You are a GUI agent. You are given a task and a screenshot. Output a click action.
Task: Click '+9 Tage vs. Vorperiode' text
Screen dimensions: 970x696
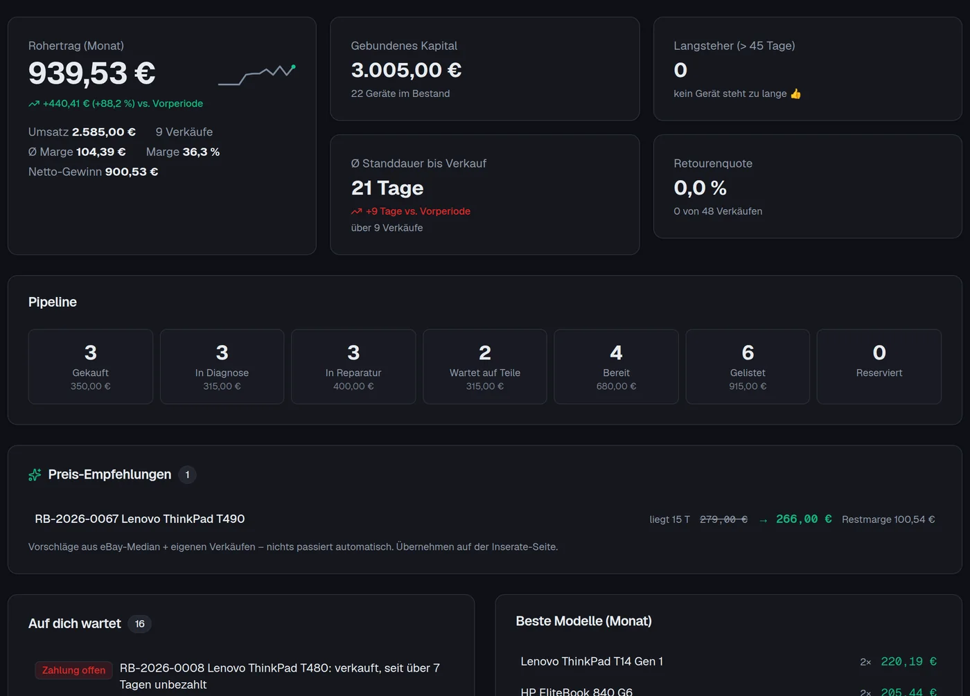pyautogui.click(x=418, y=211)
